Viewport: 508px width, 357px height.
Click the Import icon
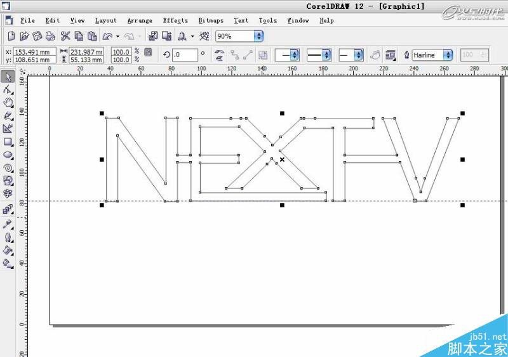pos(153,36)
